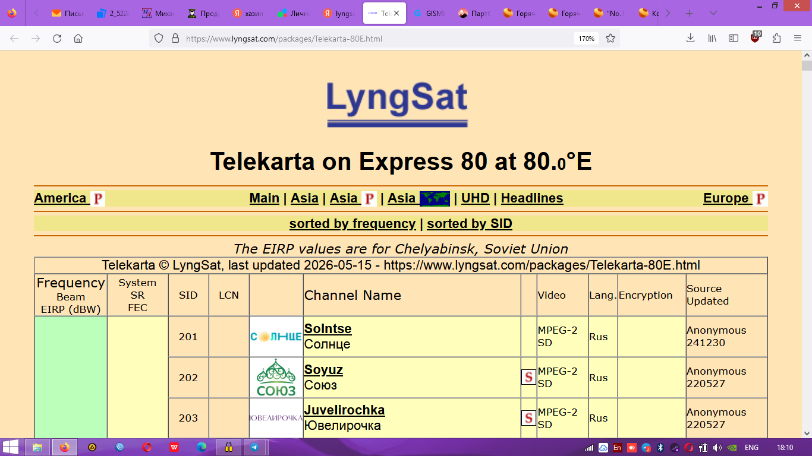Click the back navigation arrow
This screenshot has height=456, width=812.
point(14,39)
